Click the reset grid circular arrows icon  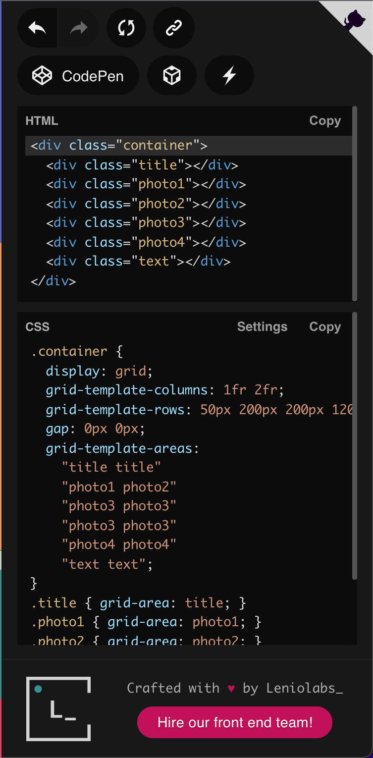[x=126, y=28]
